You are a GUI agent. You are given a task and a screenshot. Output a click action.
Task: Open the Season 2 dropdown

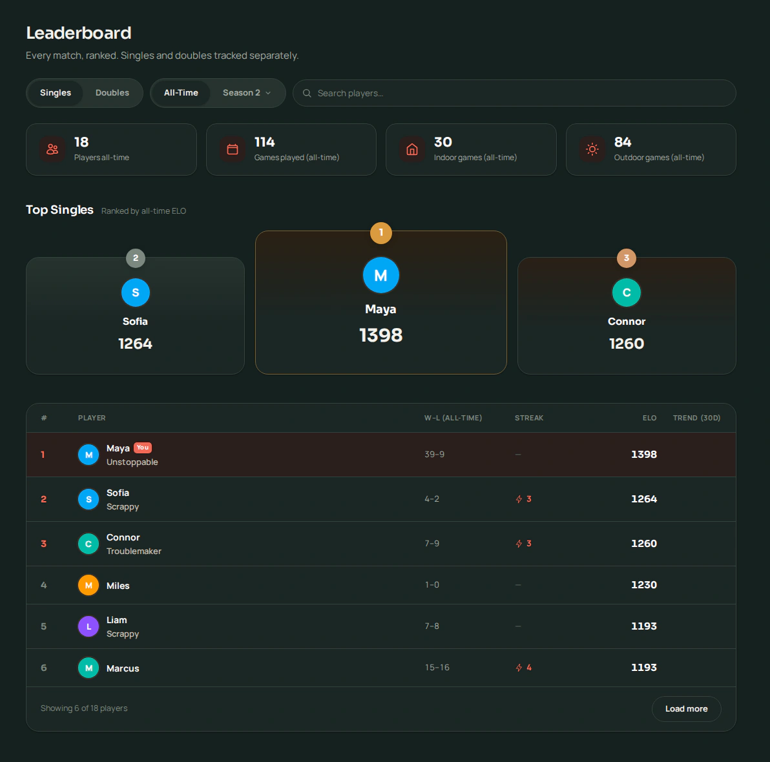(247, 93)
